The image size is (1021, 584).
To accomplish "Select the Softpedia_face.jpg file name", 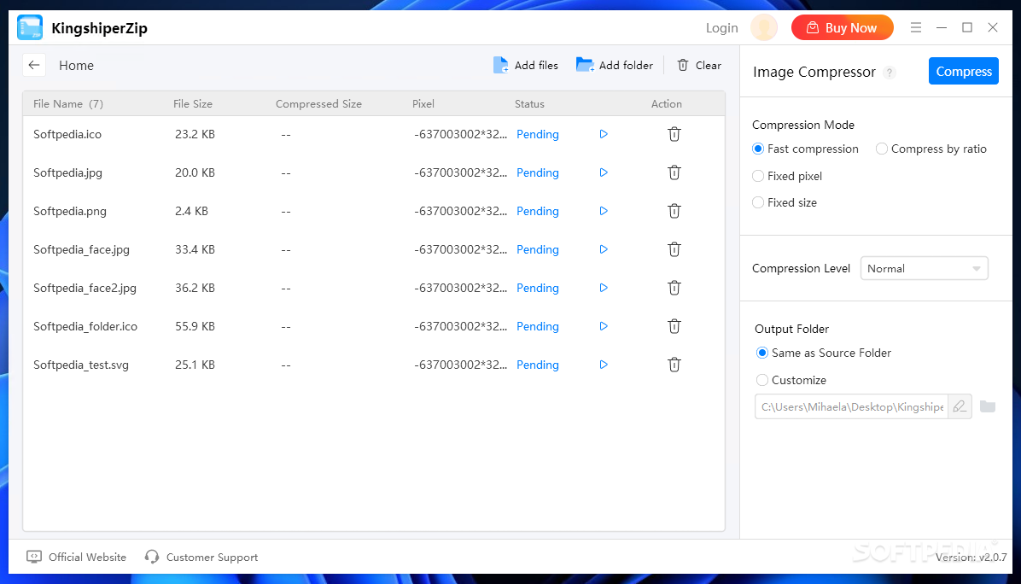I will tap(81, 249).
